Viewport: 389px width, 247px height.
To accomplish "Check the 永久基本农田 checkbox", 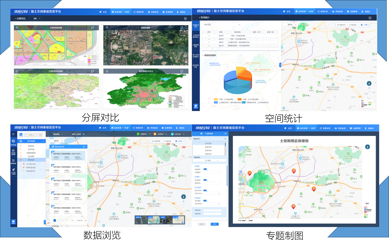I will pos(24,164).
